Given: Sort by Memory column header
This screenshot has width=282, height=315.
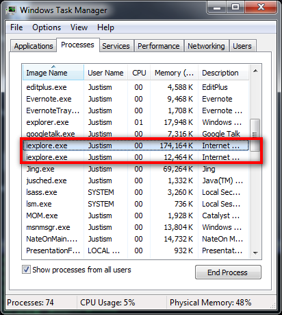Looking at the screenshot, I should point(174,73).
